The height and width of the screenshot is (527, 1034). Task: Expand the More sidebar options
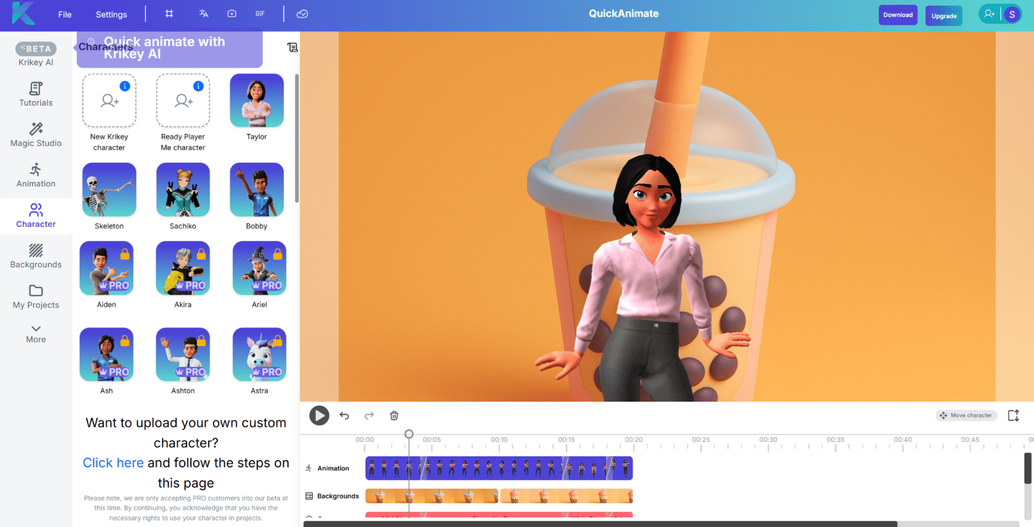click(36, 334)
